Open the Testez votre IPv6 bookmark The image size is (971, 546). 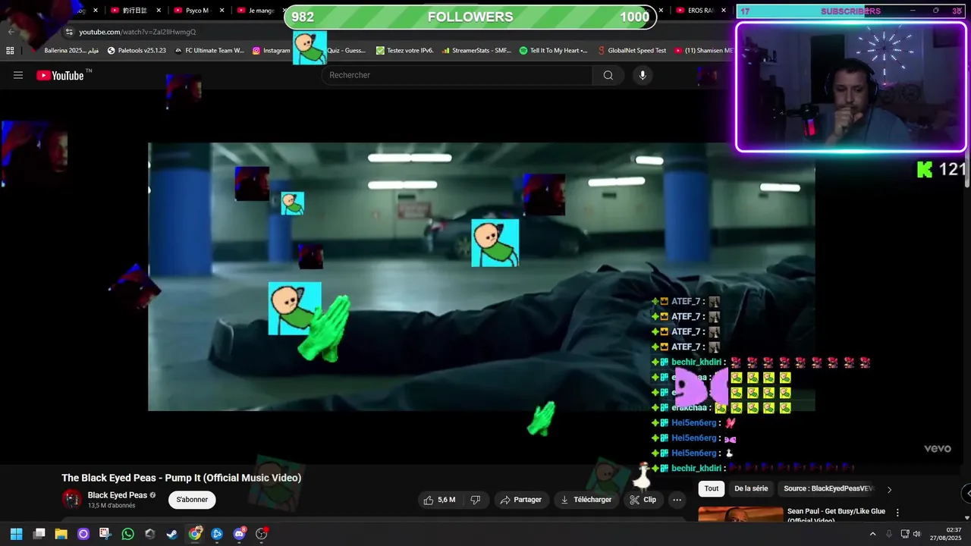404,51
